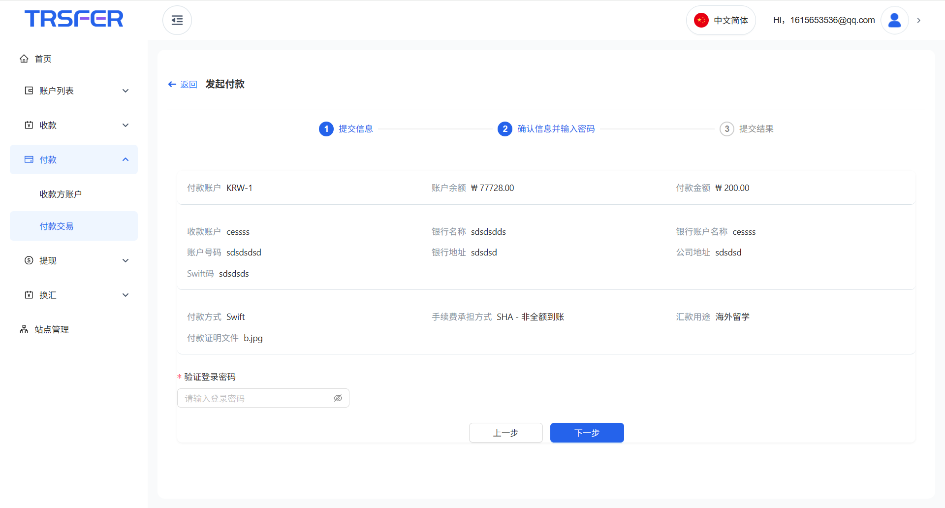The height and width of the screenshot is (508, 945).
Task: Toggle password visibility eye icon
Action: pos(338,398)
